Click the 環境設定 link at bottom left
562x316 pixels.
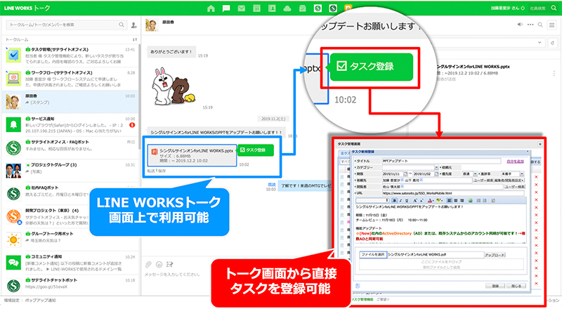pyautogui.click(x=12, y=301)
